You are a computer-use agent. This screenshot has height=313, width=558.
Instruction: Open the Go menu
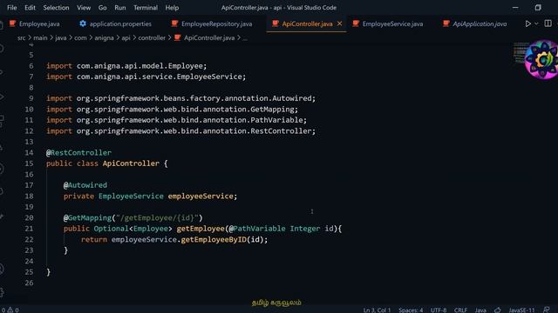pyautogui.click(x=103, y=8)
